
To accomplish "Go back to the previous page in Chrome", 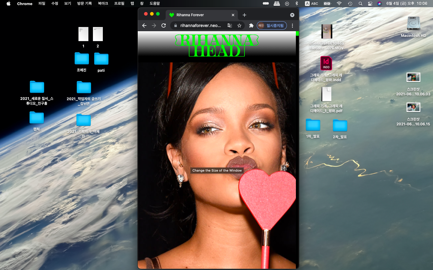I will pos(144,25).
